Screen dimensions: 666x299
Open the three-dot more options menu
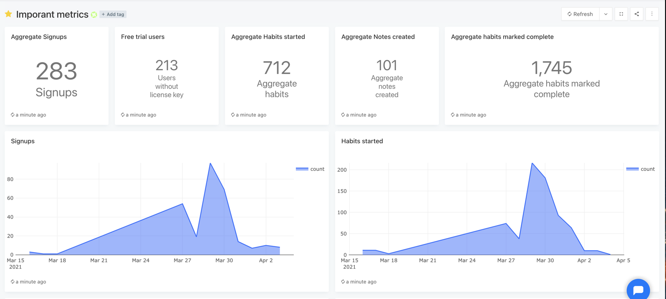[x=652, y=14]
